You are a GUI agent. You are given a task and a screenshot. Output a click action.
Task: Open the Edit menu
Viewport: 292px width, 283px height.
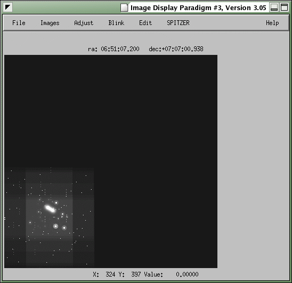tap(145, 23)
